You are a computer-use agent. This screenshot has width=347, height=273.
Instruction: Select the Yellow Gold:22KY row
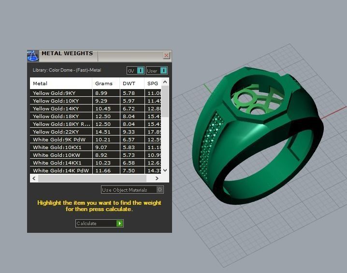click(96, 132)
